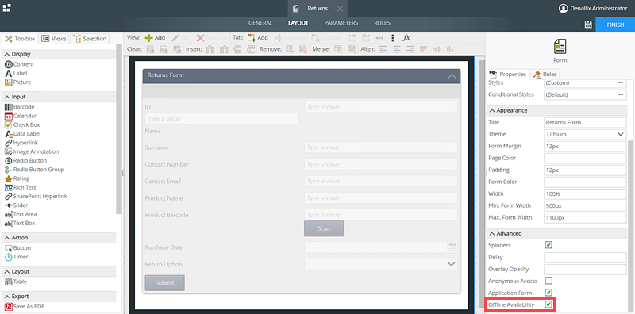Collapse the Layout toolbox section
Viewport: 635px width, 314px height.
click(6, 271)
